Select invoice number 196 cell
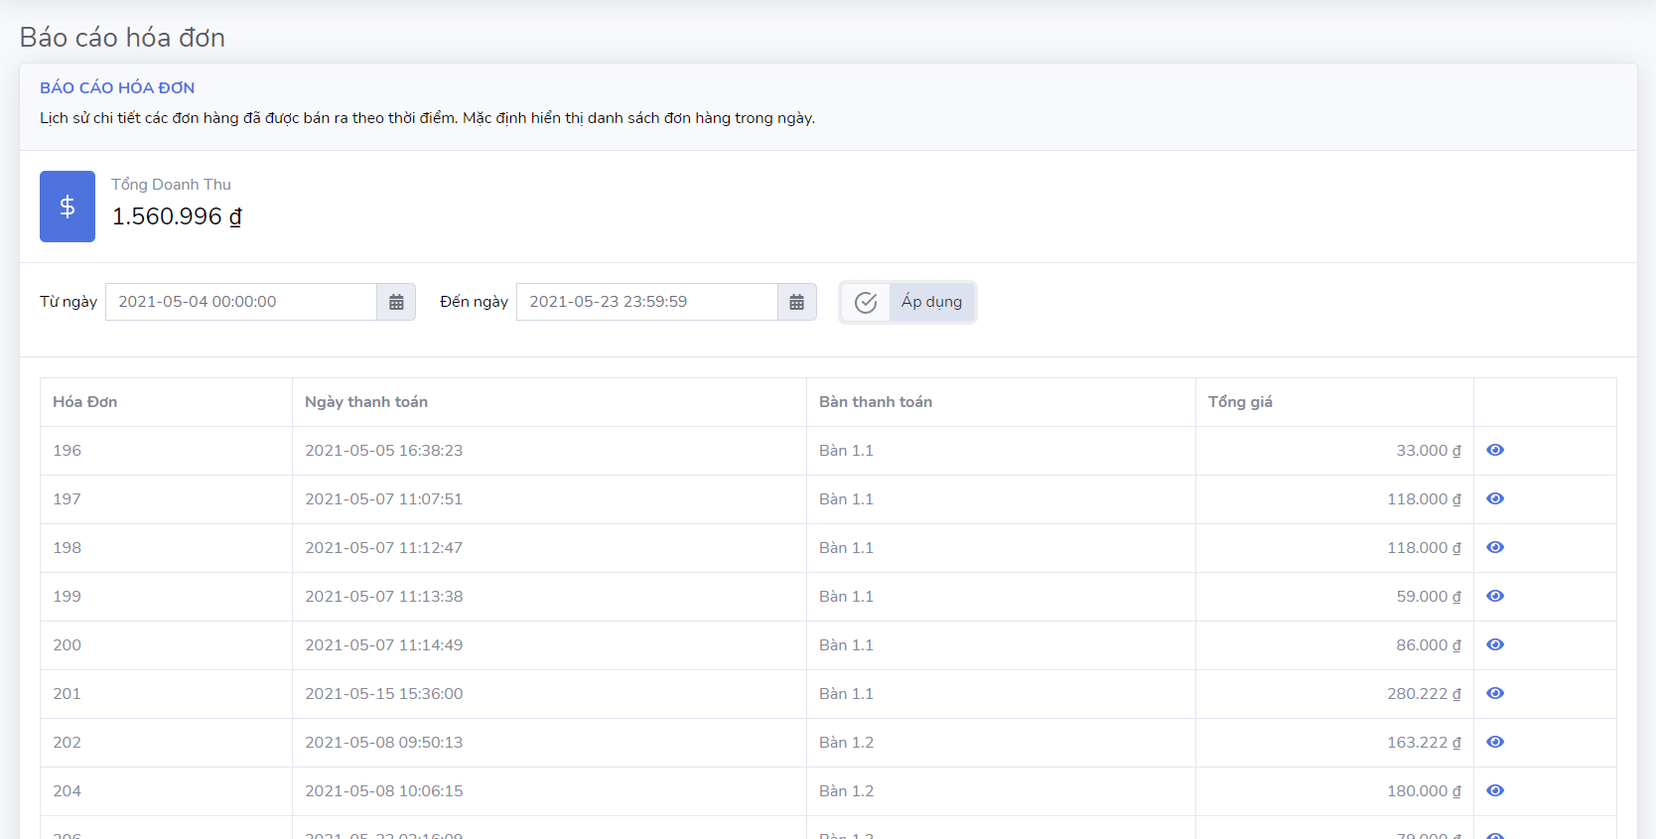 [166, 451]
